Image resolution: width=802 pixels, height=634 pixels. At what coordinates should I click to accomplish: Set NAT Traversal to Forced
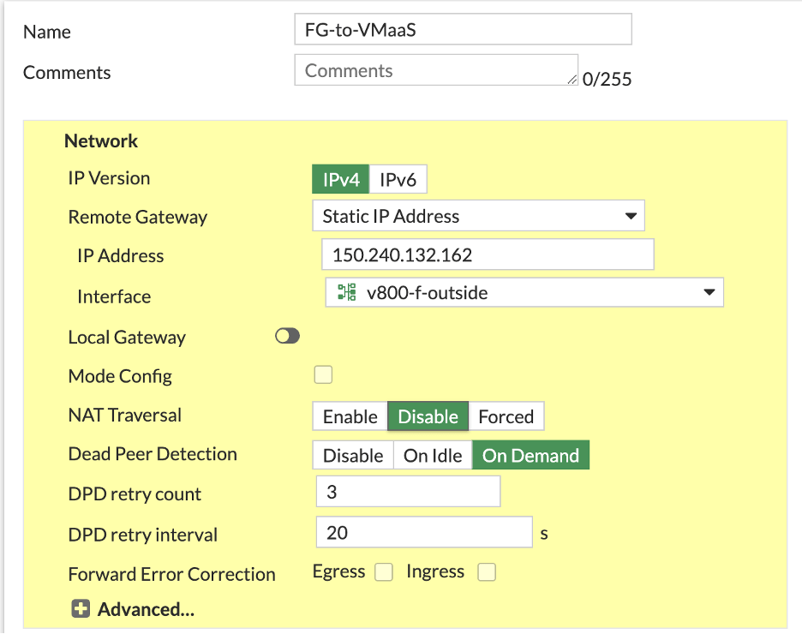506,416
